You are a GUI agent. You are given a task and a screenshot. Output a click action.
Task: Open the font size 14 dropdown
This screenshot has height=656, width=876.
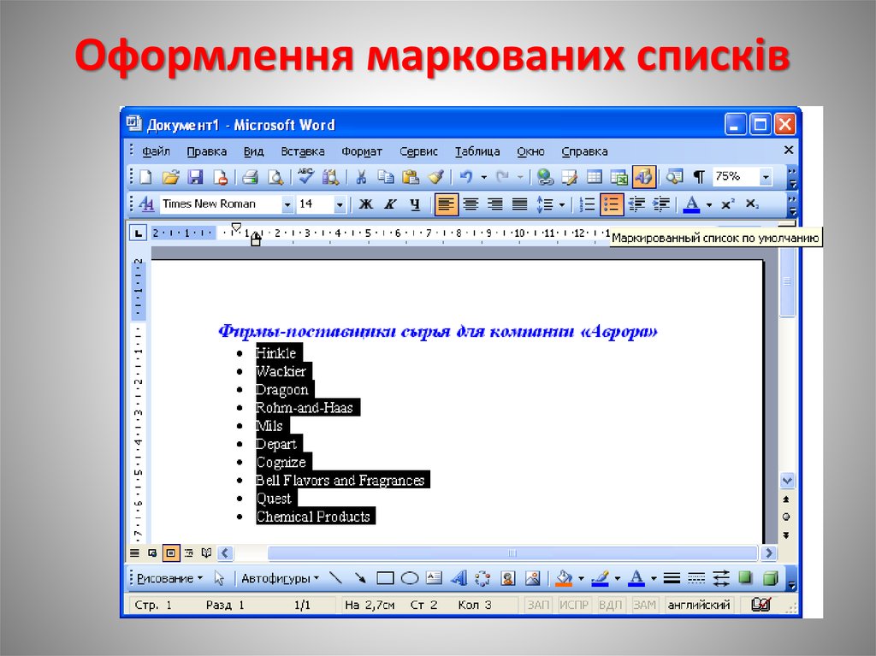(339, 205)
